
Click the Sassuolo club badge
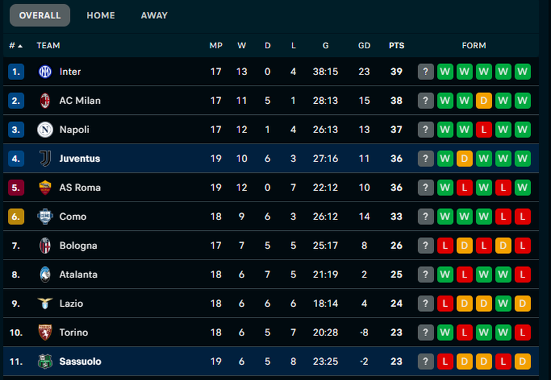pos(45,362)
